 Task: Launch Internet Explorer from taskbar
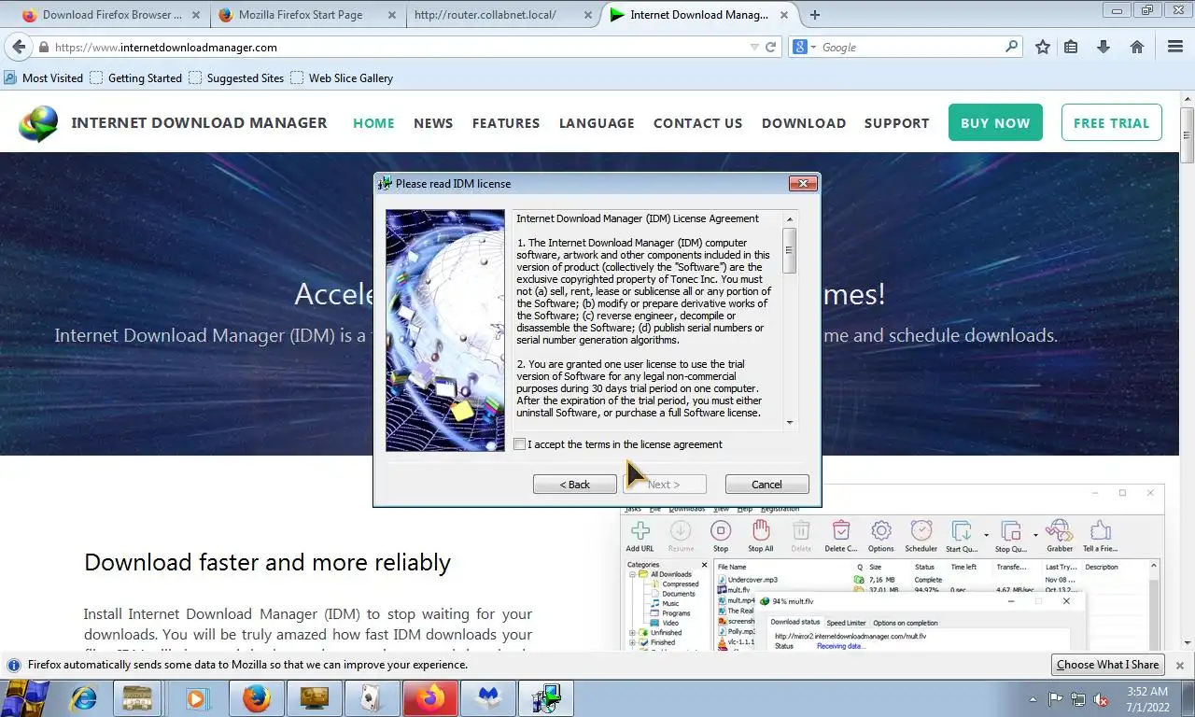[84, 698]
